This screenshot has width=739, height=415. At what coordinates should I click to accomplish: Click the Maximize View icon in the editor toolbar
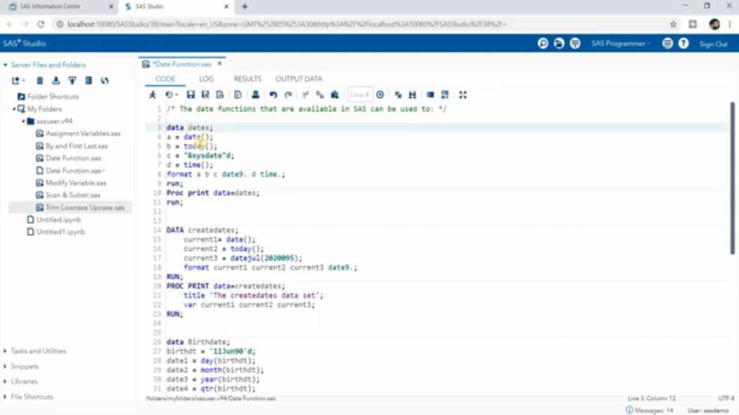click(x=462, y=95)
